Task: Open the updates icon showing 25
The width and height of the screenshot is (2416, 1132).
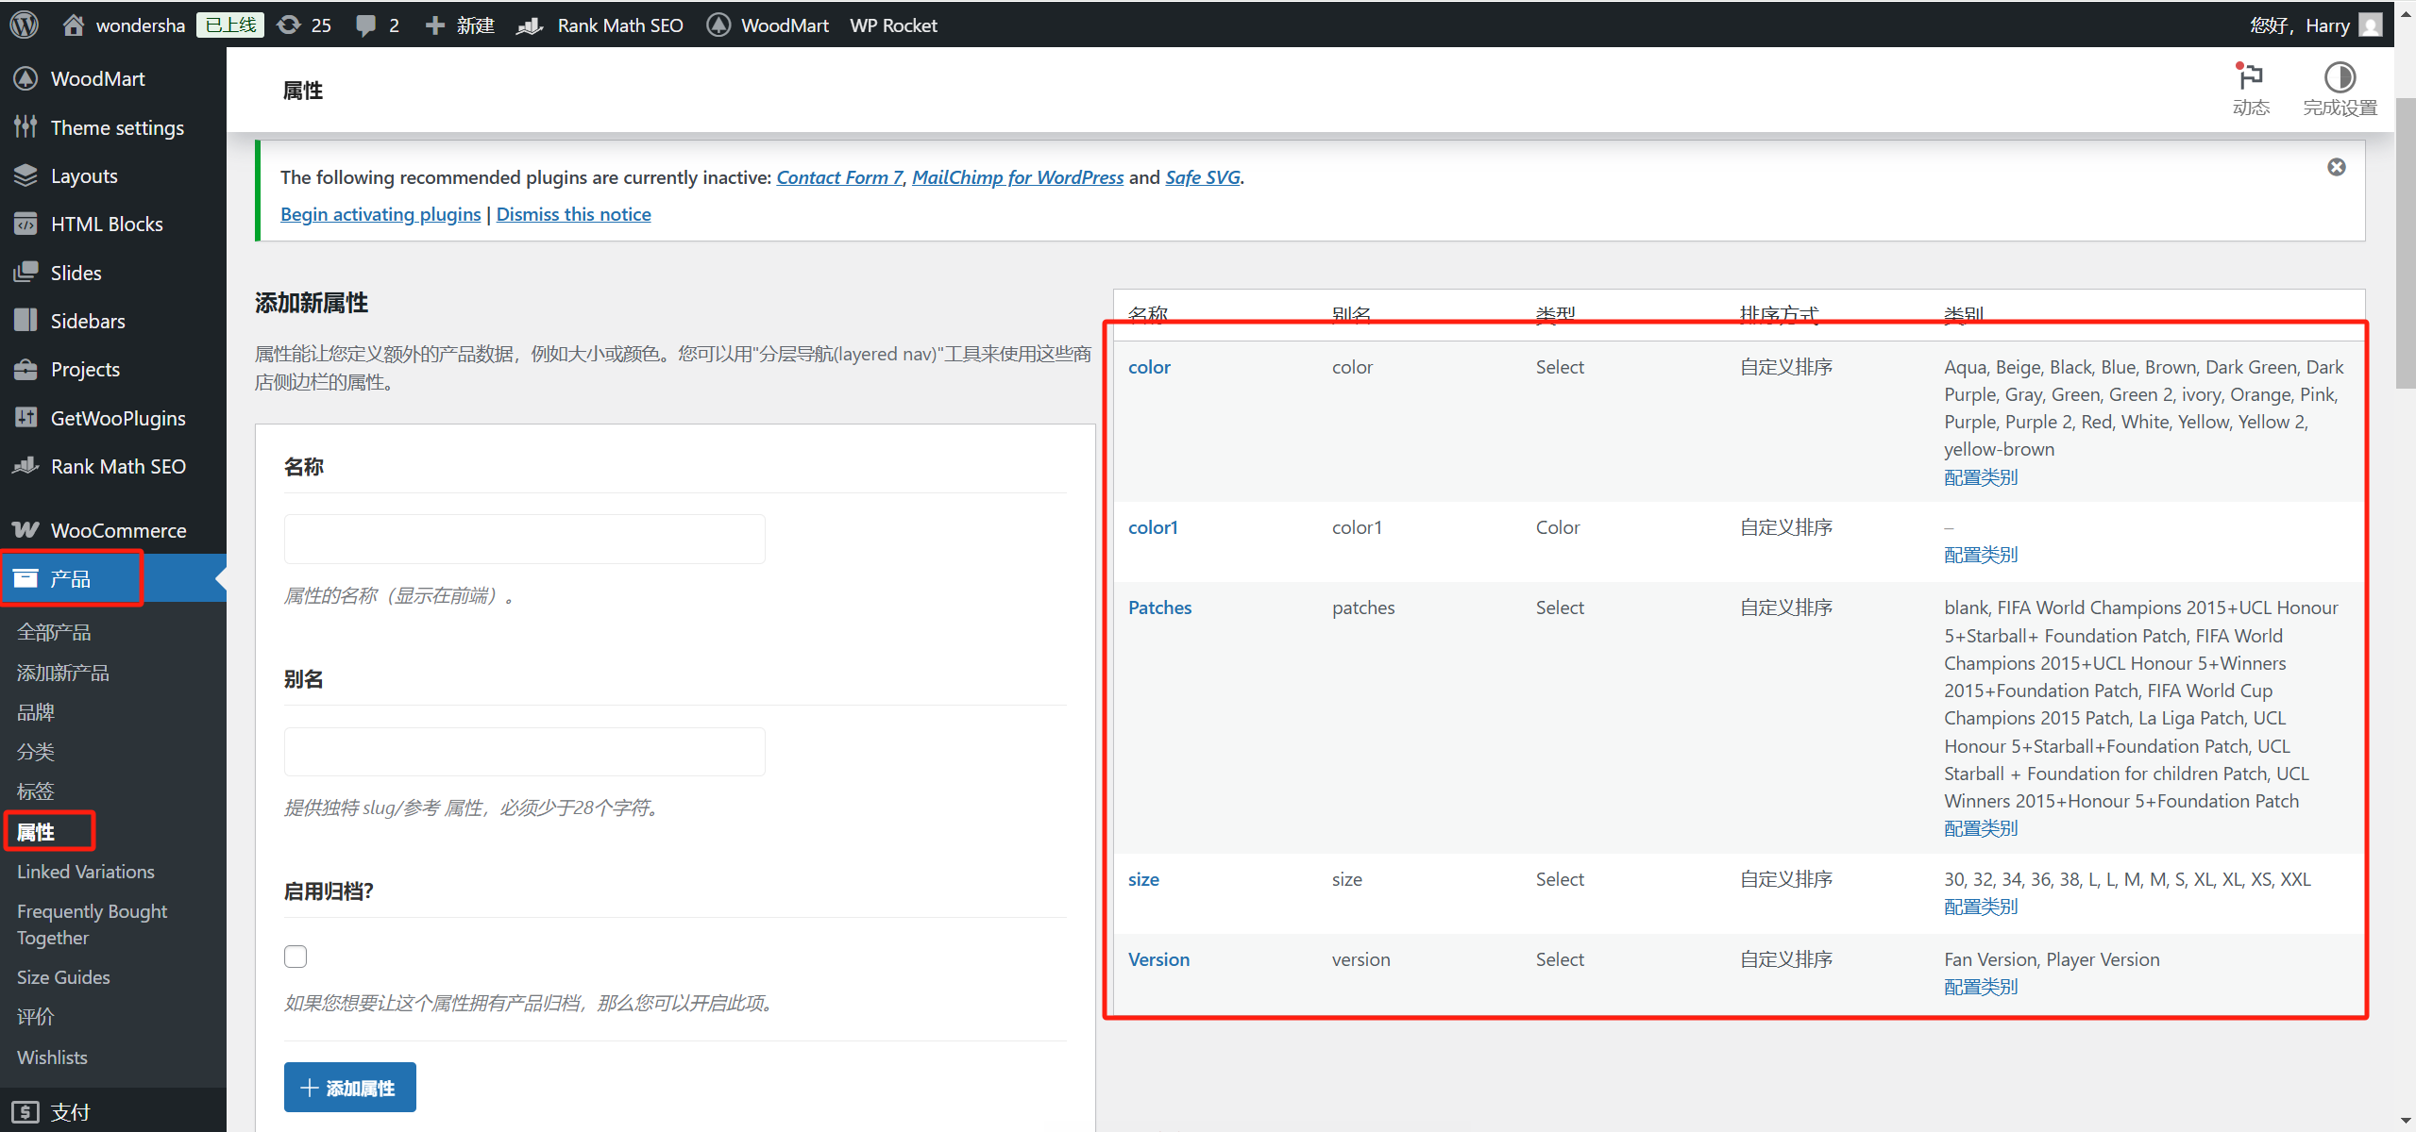Action: coord(289,25)
